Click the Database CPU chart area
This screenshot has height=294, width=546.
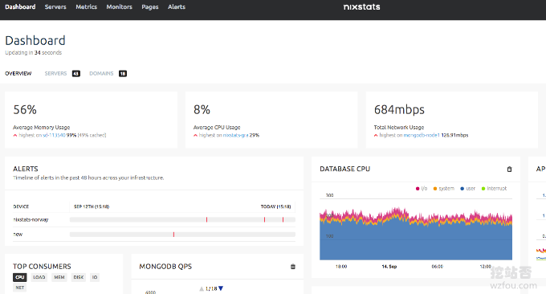(x=416, y=229)
